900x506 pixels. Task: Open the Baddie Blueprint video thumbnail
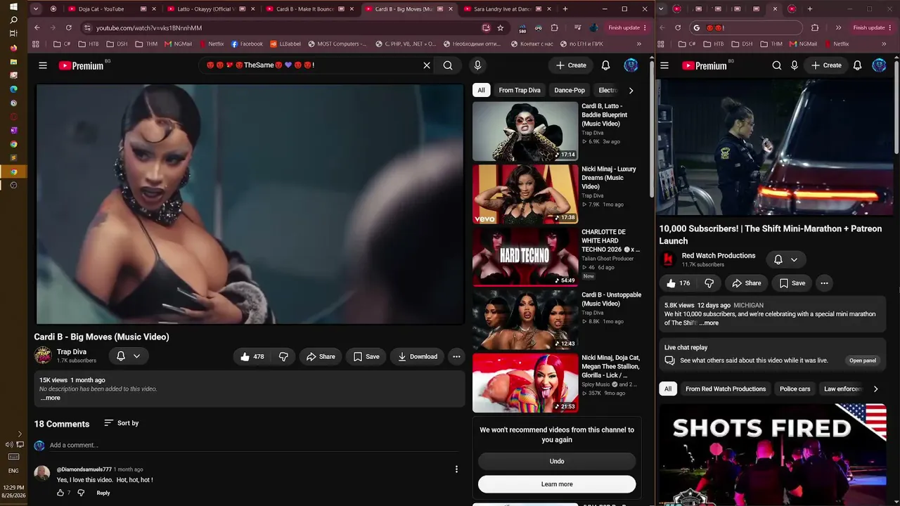click(x=525, y=131)
